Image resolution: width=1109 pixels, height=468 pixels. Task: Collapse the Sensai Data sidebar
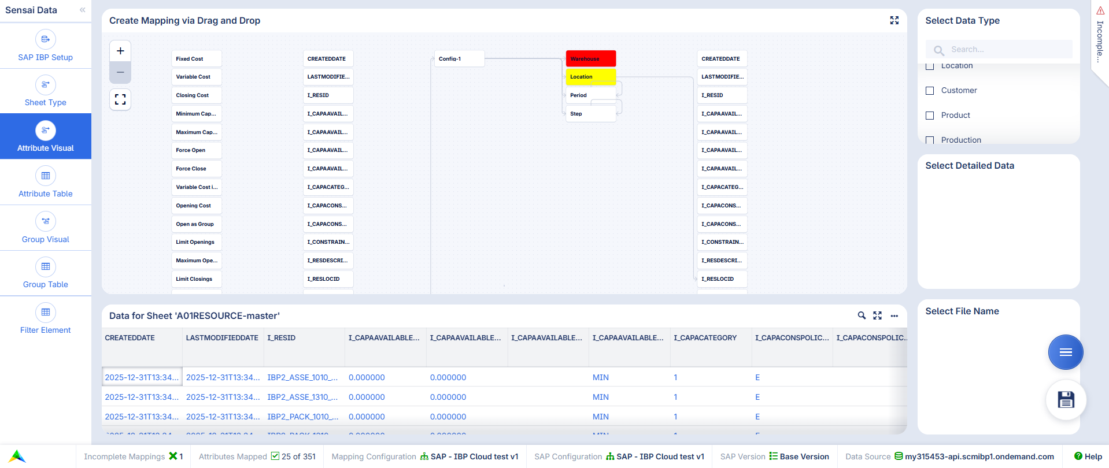(82, 10)
